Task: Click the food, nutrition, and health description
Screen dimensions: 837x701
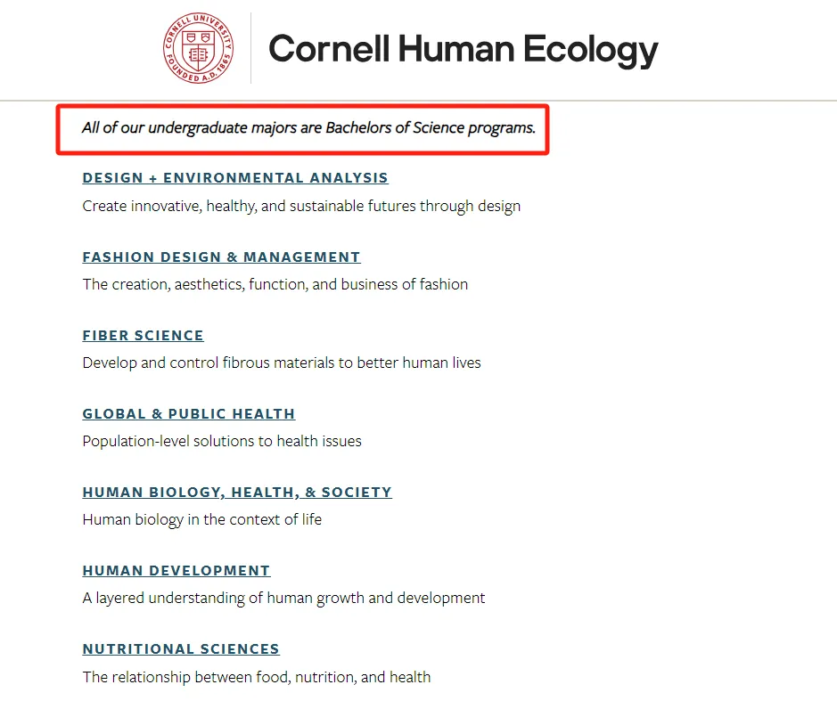Action: click(257, 677)
